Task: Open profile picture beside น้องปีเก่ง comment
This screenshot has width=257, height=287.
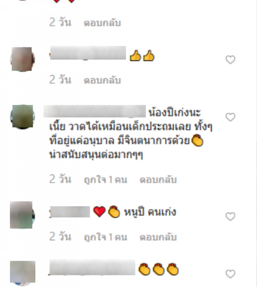Action: coord(22,117)
